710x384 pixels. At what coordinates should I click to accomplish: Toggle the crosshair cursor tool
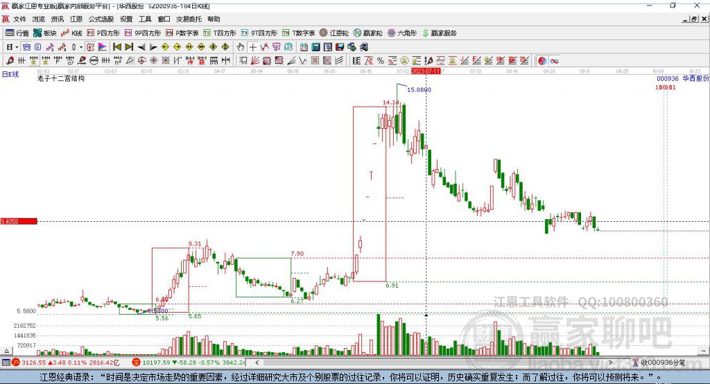click(x=252, y=47)
